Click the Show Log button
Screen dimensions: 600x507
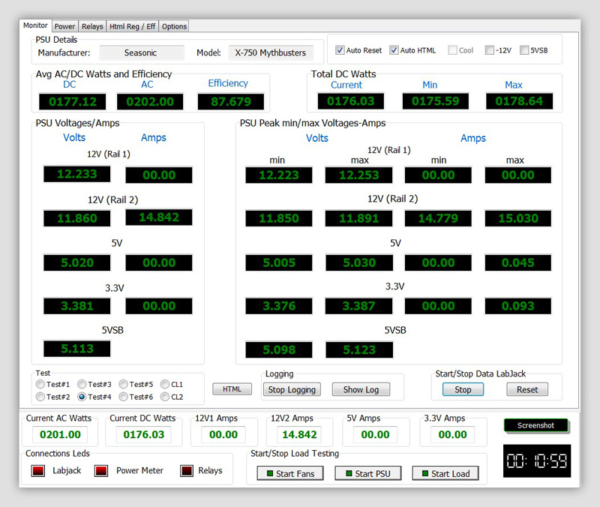click(x=361, y=389)
